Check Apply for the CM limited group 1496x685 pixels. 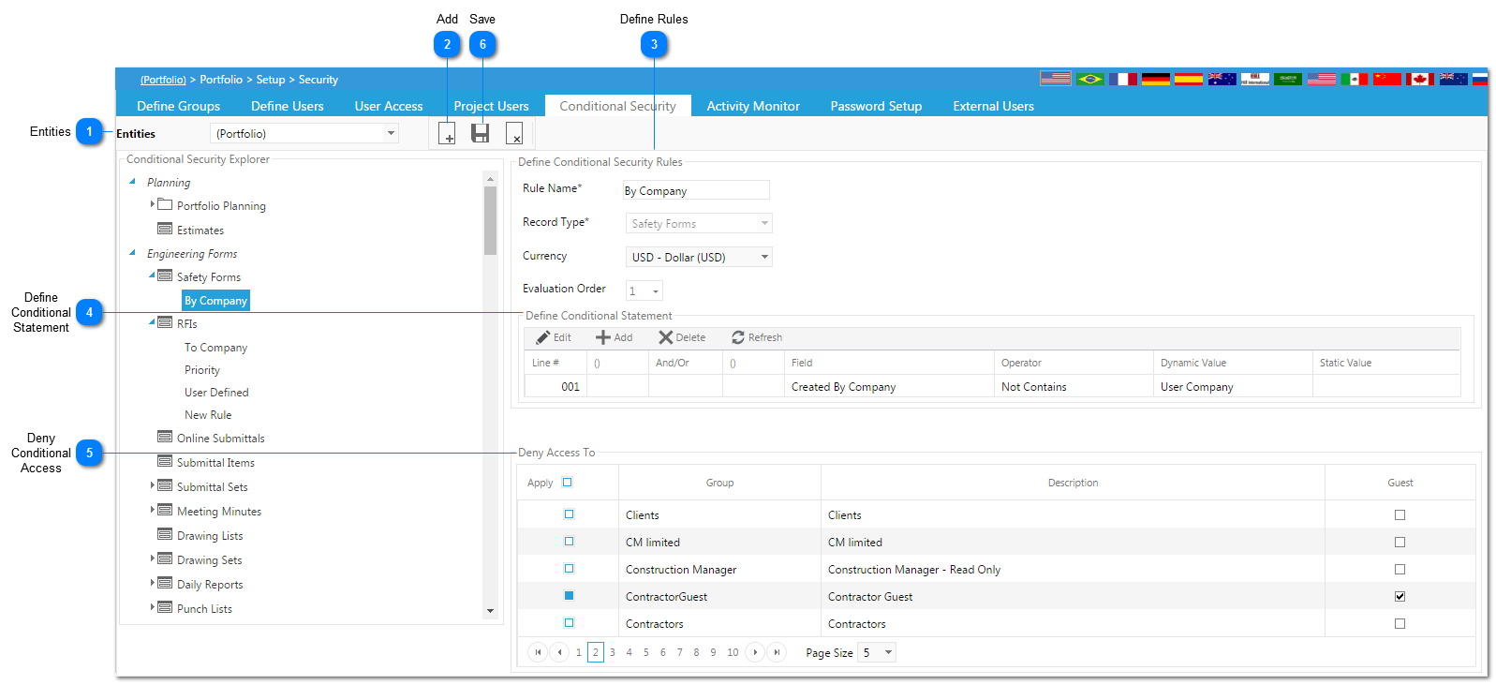[569, 542]
